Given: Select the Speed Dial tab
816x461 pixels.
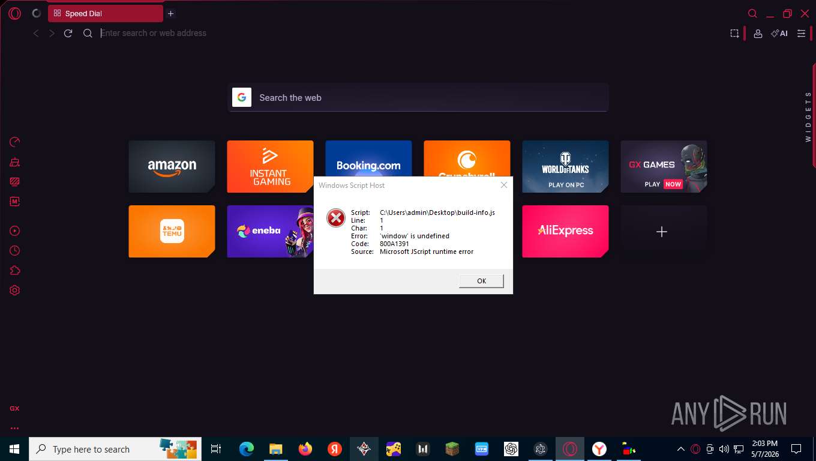Looking at the screenshot, I should click(105, 13).
